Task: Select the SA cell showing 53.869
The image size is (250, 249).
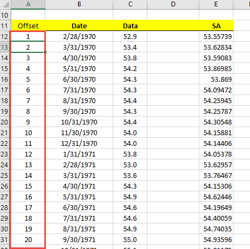Action: point(216,79)
